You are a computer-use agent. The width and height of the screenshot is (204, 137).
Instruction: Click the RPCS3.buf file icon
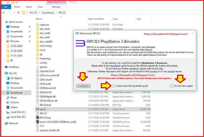tap(37, 105)
